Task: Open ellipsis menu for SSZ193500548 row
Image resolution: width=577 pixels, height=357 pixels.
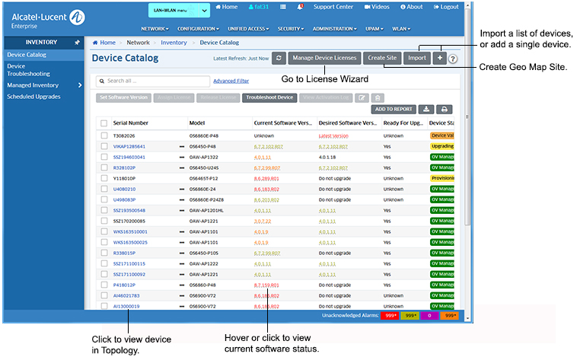Action: tap(182, 211)
